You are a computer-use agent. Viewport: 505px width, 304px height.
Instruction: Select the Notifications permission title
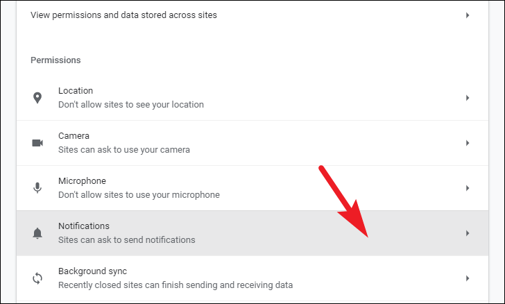pyautogui.click(x=84, y=226)
